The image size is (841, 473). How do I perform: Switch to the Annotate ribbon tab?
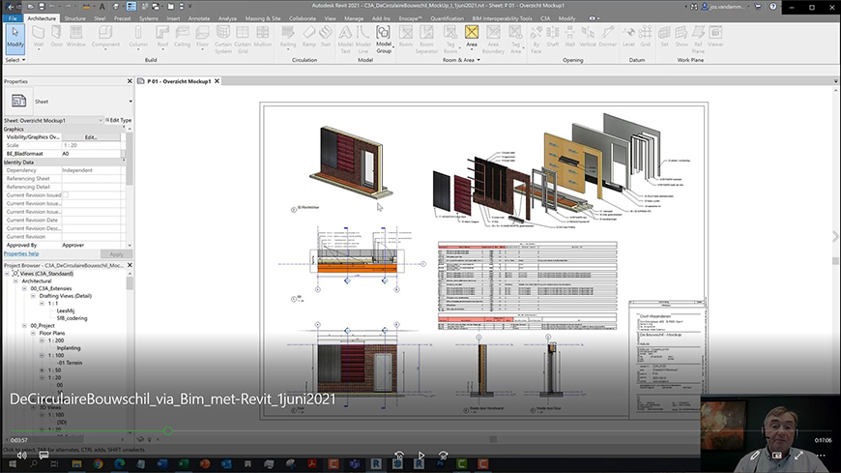tap(199, 18)
